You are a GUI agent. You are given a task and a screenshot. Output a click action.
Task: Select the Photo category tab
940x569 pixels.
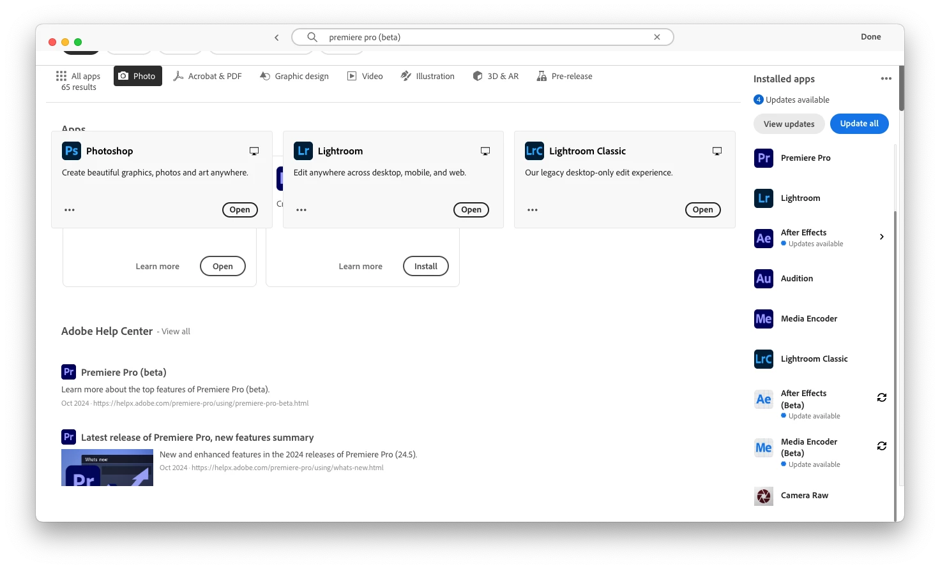point(138,76)
